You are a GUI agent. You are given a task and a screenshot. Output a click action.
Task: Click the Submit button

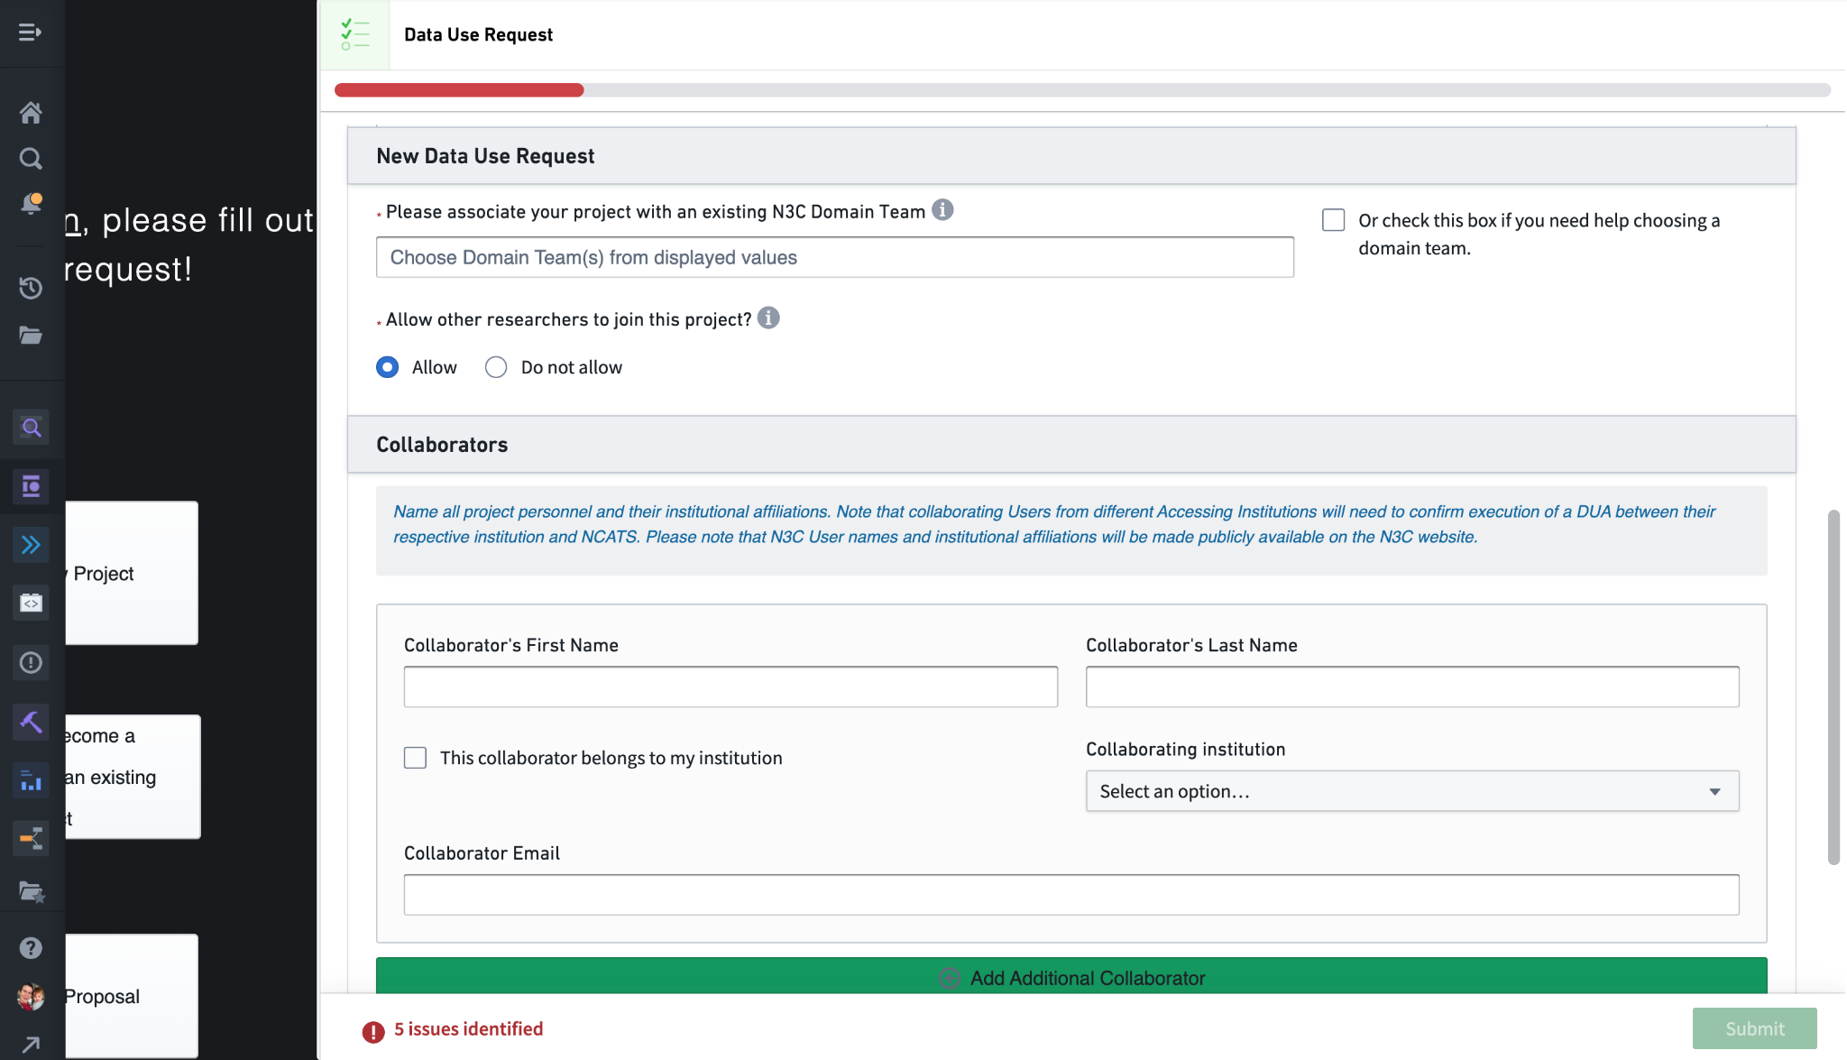(x=1754, y=1028)
